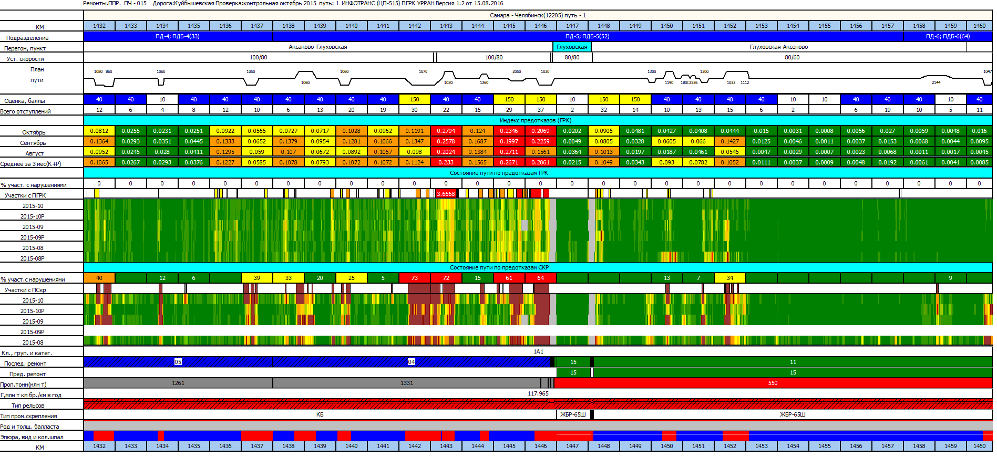Click the red 550 tonnage bar
997x457 pixels.
pyautogui.click(x=773, y=383)
